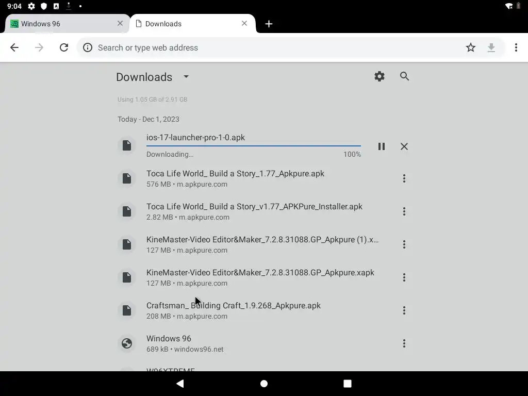Tap the Android back navigation button
Image resolution: width=528 pixels, height=396 pixels.
(x=180, y=384)
